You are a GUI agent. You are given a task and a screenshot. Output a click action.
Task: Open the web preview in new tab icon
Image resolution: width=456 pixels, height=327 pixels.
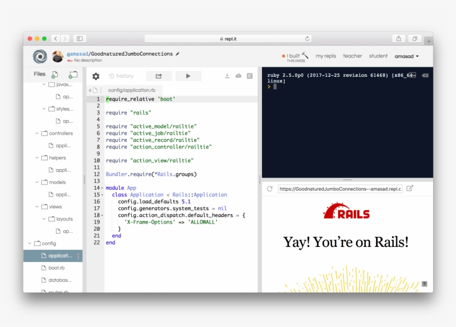(409, 189)
